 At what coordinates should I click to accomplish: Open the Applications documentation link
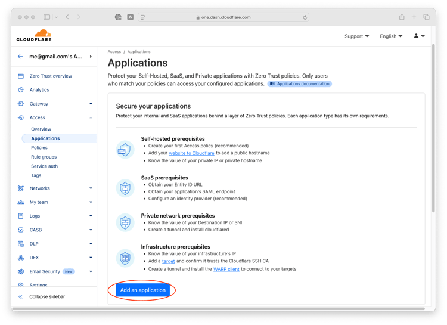[300, 84]
